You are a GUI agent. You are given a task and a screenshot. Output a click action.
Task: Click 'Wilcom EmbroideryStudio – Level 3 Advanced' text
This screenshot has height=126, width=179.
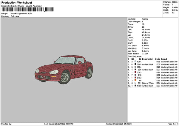coord(21,6)
